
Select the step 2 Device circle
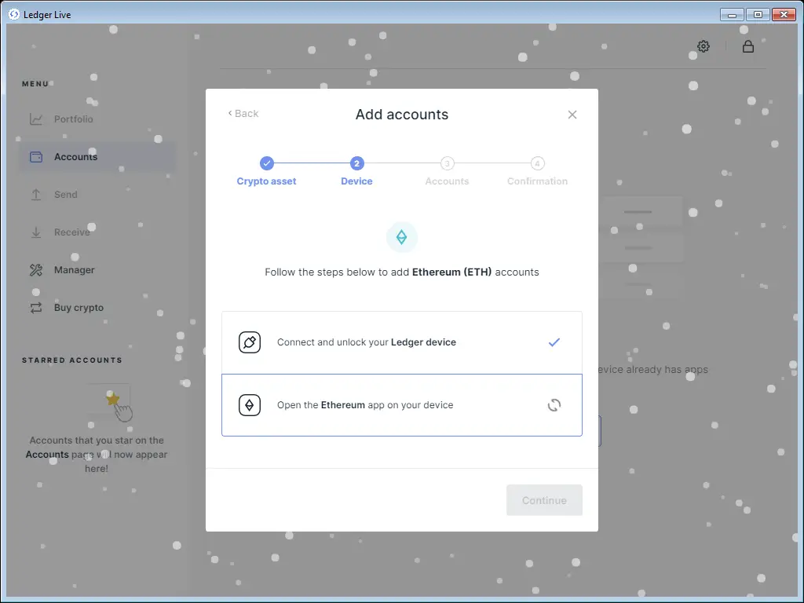tap(357, 163)
